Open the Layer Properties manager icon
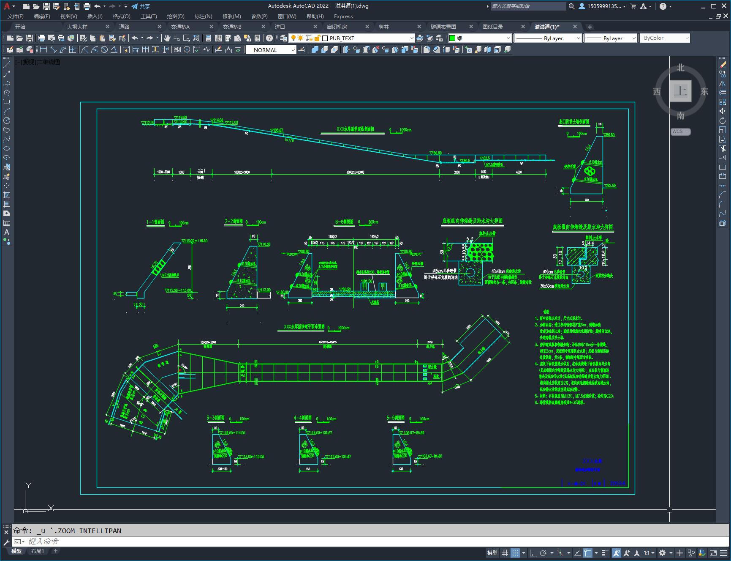Viewport: 731px width, 561px height. click(x=283, y=38)
